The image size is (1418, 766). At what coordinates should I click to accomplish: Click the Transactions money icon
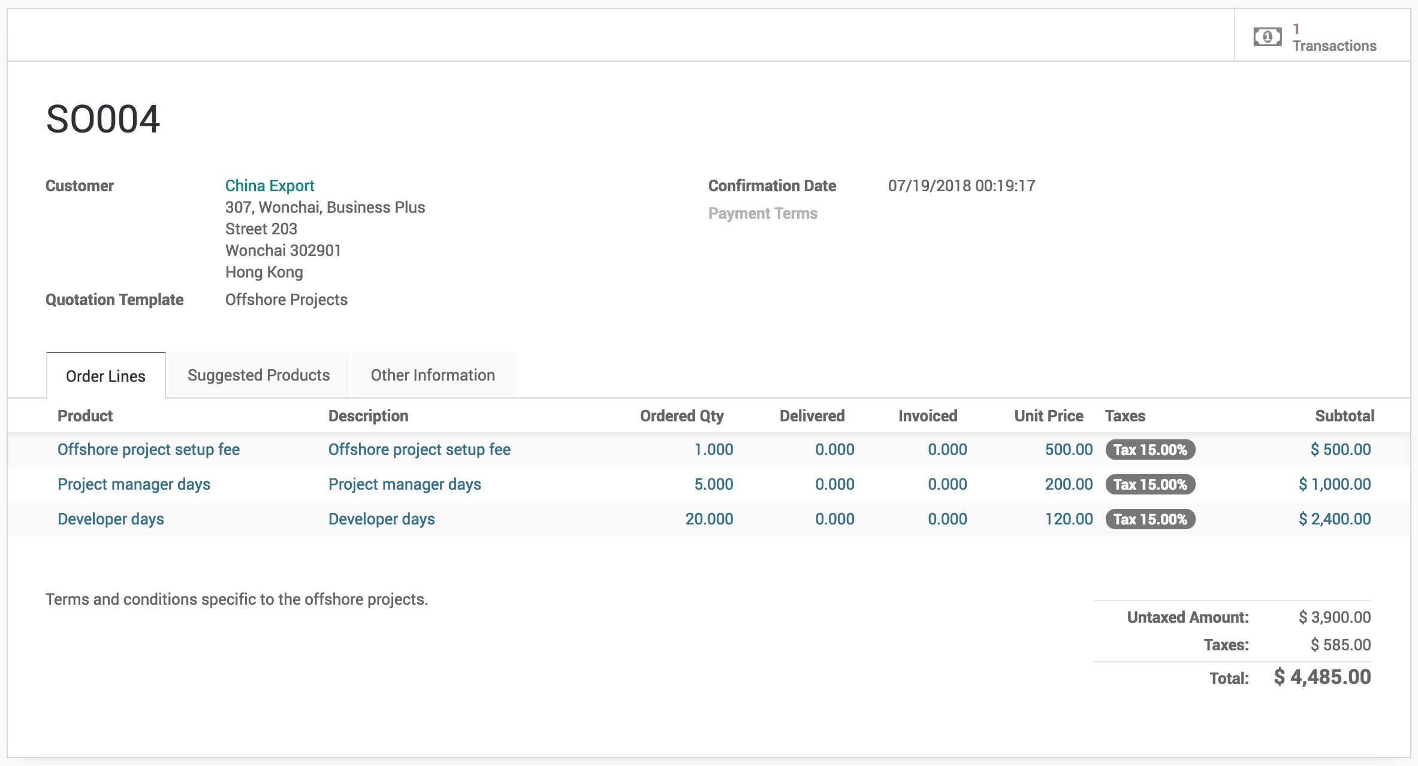(x=1267, y=37)
